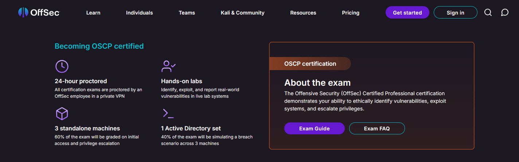Click the Sign in button
This screenshot has width=519, height=162.
[x=456, y=12]
